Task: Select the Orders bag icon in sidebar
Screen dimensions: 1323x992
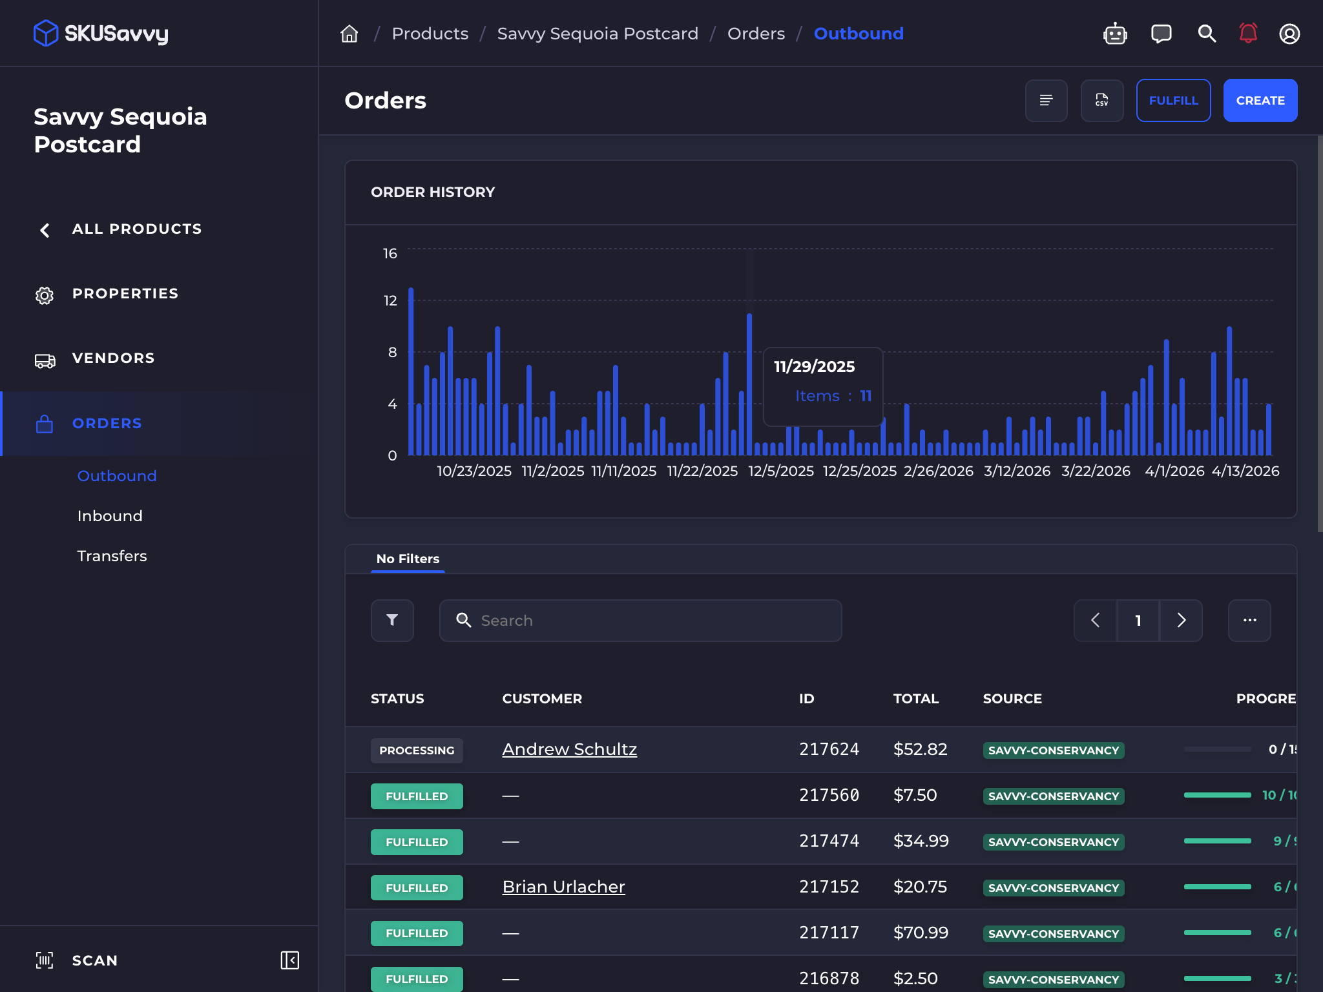Action: pyautogui.click(x=44, y=424)
